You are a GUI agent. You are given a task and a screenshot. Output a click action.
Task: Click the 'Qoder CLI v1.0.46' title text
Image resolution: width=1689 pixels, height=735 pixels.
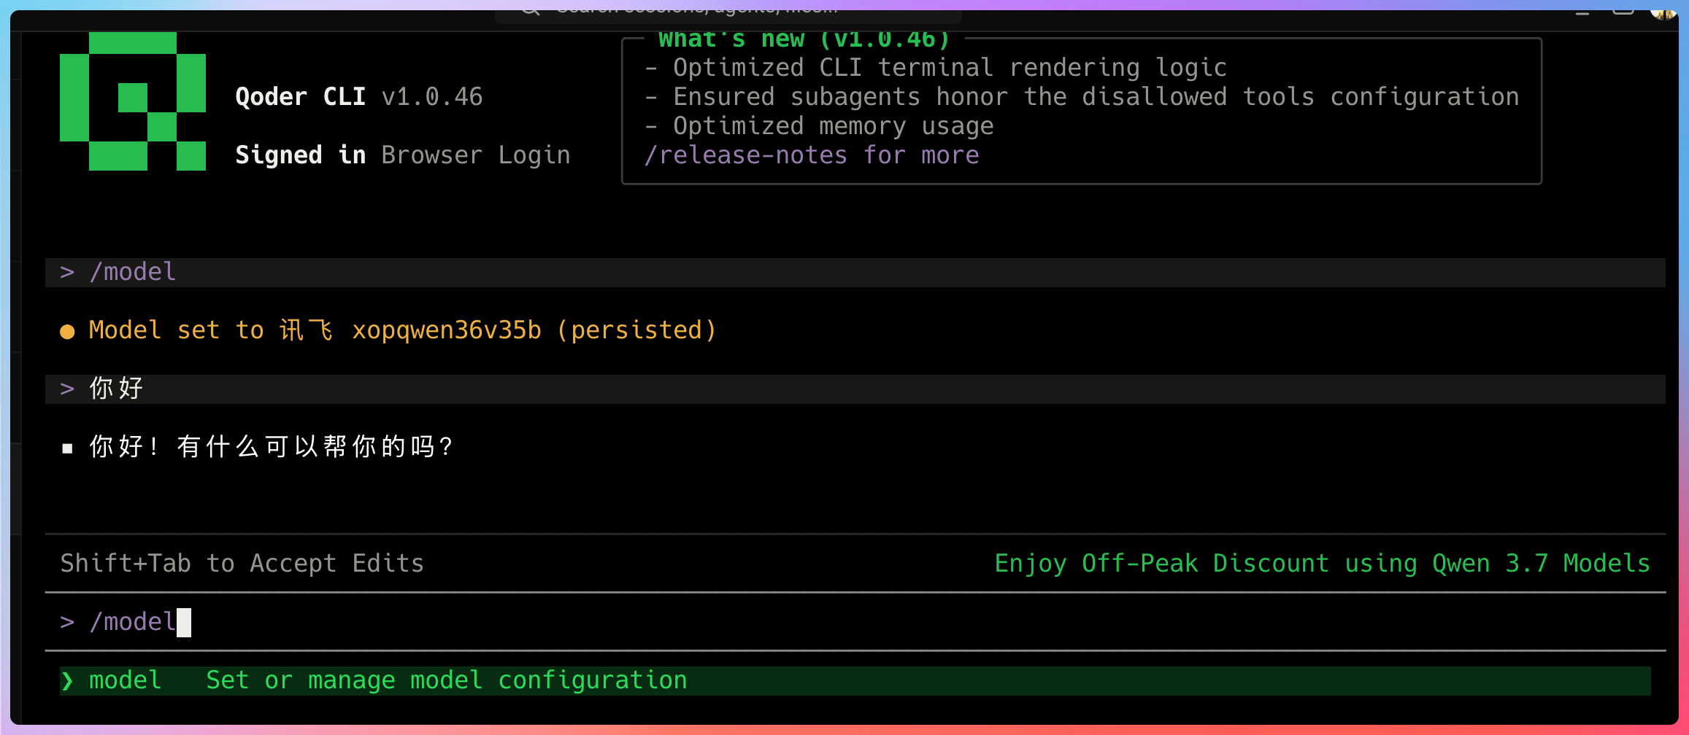tap(359, 97)
